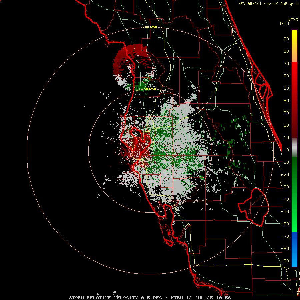
Task: Click the "50 NMI" range ring label
Action: [x=150, y=89]
